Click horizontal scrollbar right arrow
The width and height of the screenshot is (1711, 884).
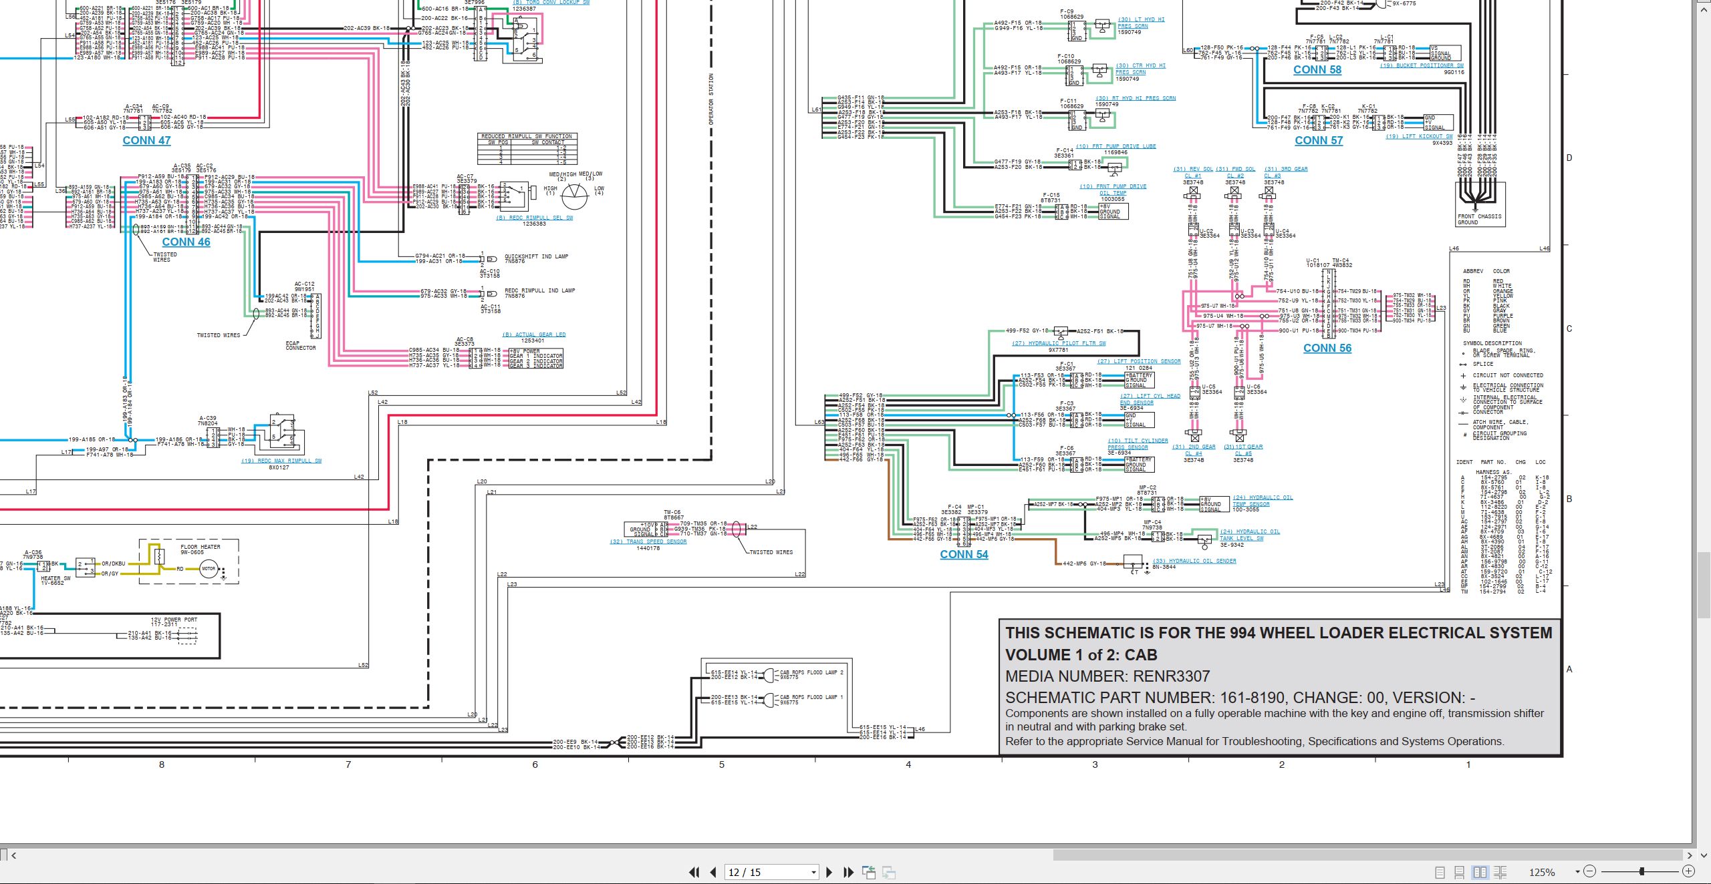click(x=1689, y=855)
